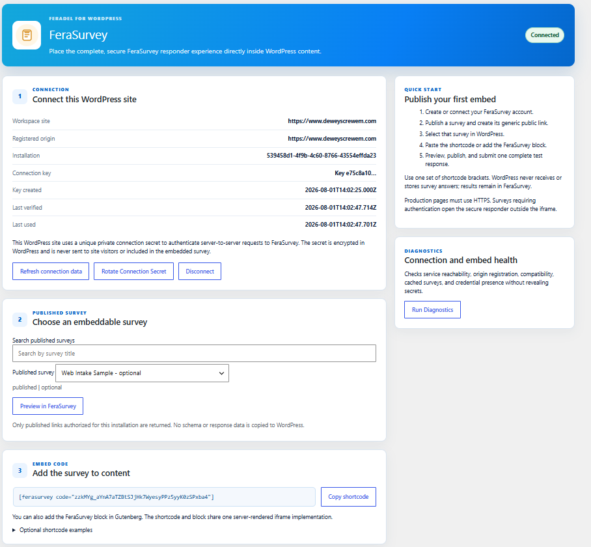The height and width of the screenshot is (547, 591).
Task: Open the Published survey dropdown
Action: coord(142,373)
